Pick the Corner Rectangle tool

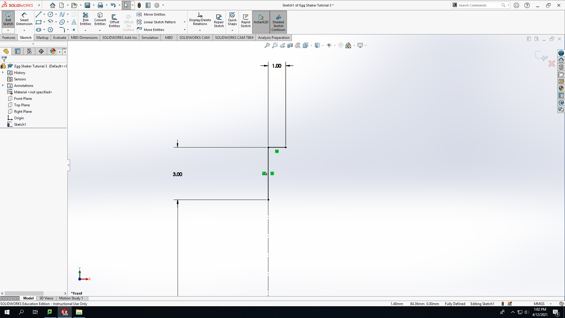[x=39, y=22]
